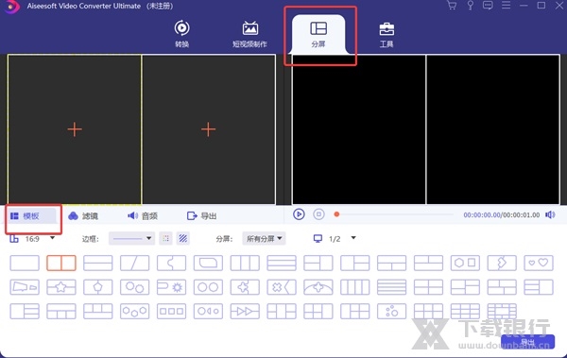Select the two hearts template

point(539,263)
